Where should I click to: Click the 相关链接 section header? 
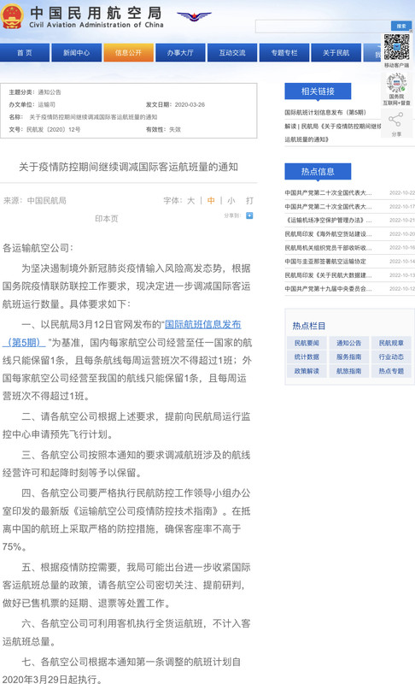pos(318,91)
